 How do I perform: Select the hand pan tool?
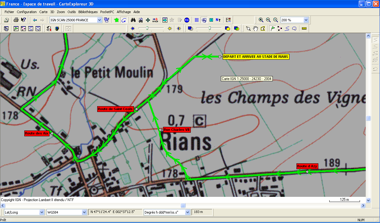256,29
